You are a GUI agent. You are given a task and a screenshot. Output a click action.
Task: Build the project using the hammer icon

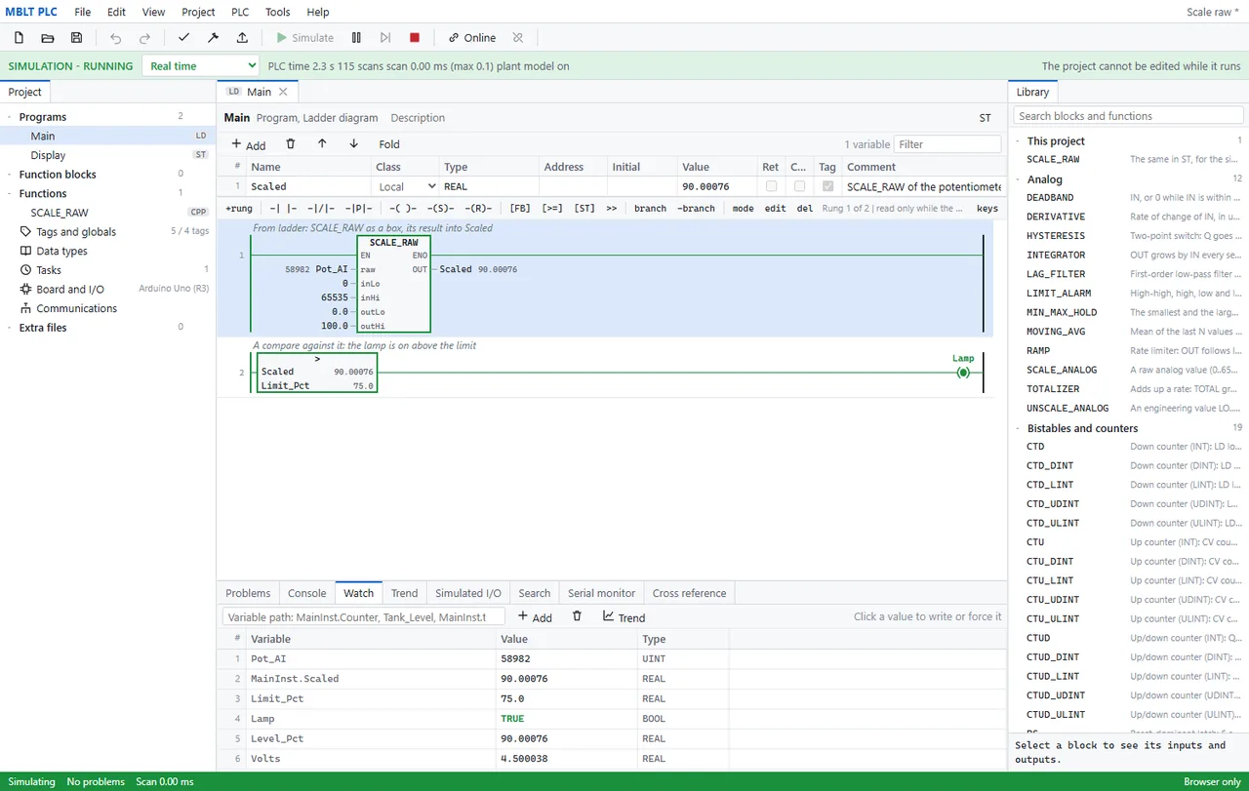(x=213, y=38)
